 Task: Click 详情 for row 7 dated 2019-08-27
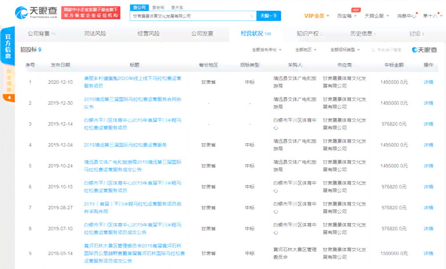pos(428,208)
